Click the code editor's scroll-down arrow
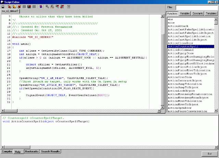This screenshot has width=219, height=158. tap(163, 108)
